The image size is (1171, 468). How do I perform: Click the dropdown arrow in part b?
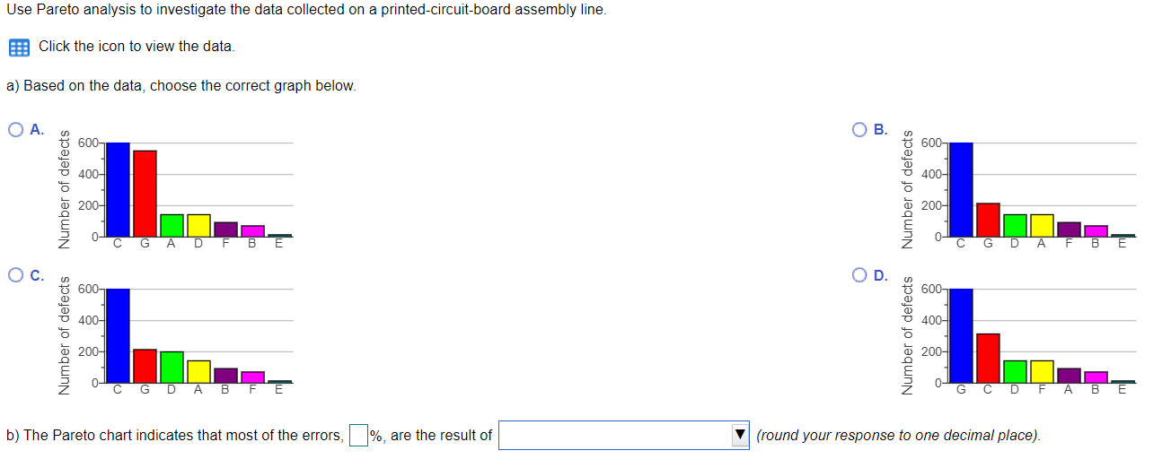point(739,436)
